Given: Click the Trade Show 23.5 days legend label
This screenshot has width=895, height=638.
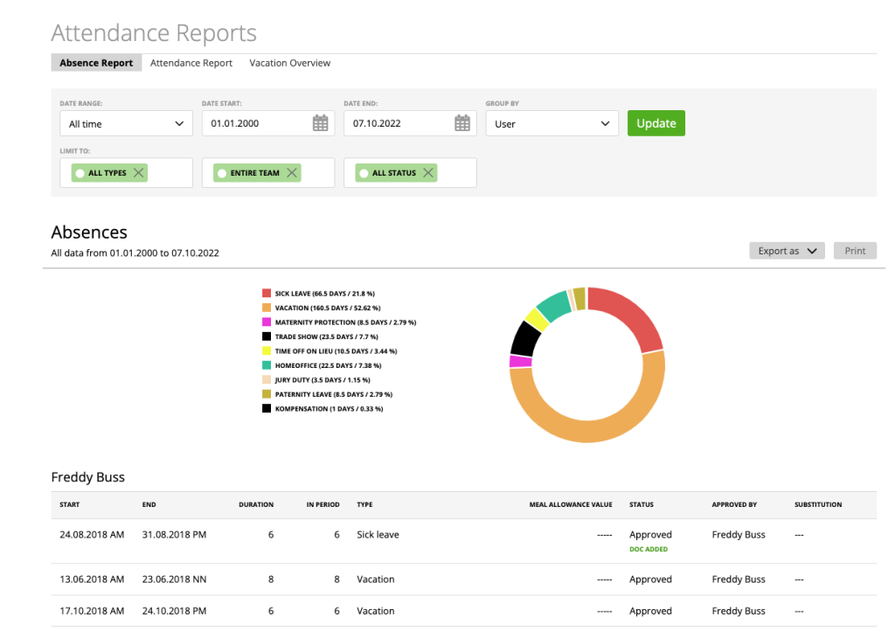Looking at the screenshot, I should point(327,336).
